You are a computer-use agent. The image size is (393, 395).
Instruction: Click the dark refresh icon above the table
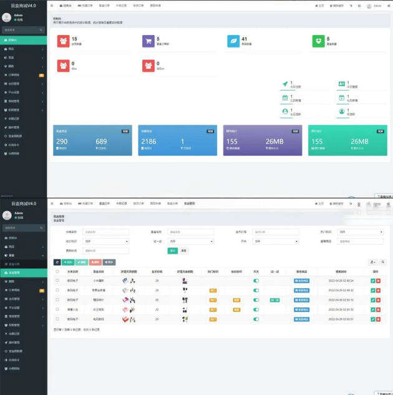click(x=57, y=262)
